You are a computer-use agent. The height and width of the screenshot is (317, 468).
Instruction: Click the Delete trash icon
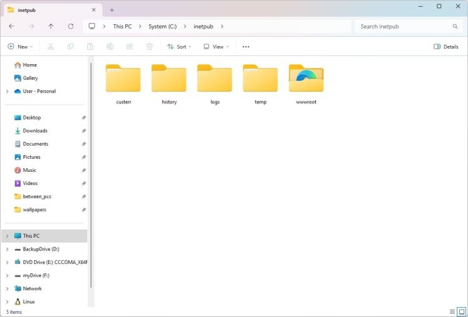[x=149, y=47]
